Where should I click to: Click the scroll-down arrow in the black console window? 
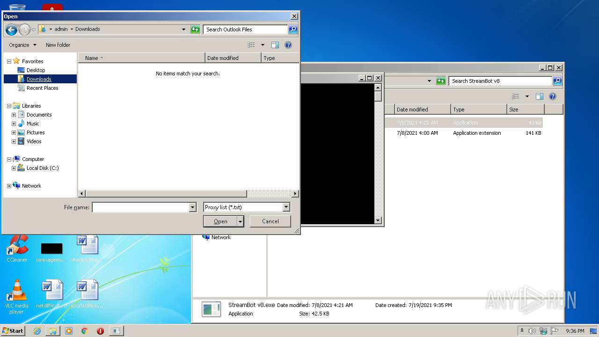pos(378,220)
